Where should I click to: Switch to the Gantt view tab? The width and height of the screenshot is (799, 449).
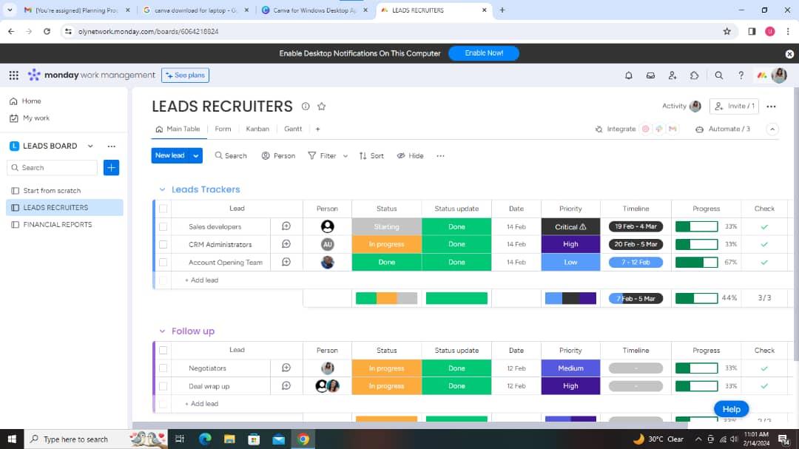coord(293,129)
